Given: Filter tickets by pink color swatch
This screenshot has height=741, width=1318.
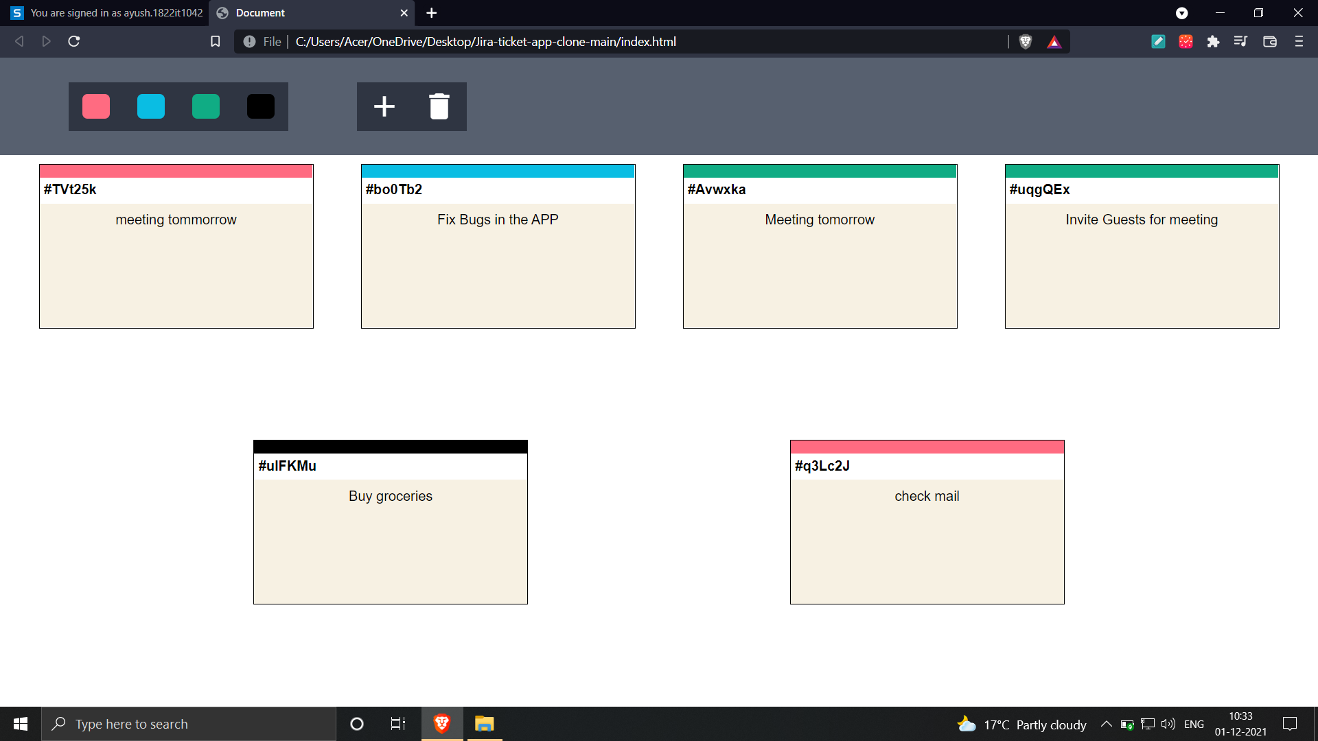Looking at the screenshot, I should (96, 106).
